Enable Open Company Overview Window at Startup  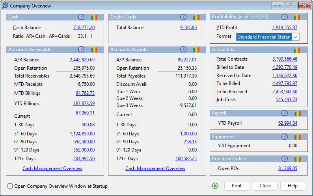tap(10, 186)
